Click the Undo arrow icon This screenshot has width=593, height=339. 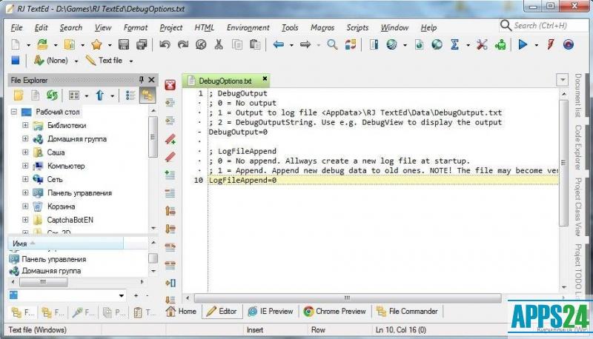point(164,44)
